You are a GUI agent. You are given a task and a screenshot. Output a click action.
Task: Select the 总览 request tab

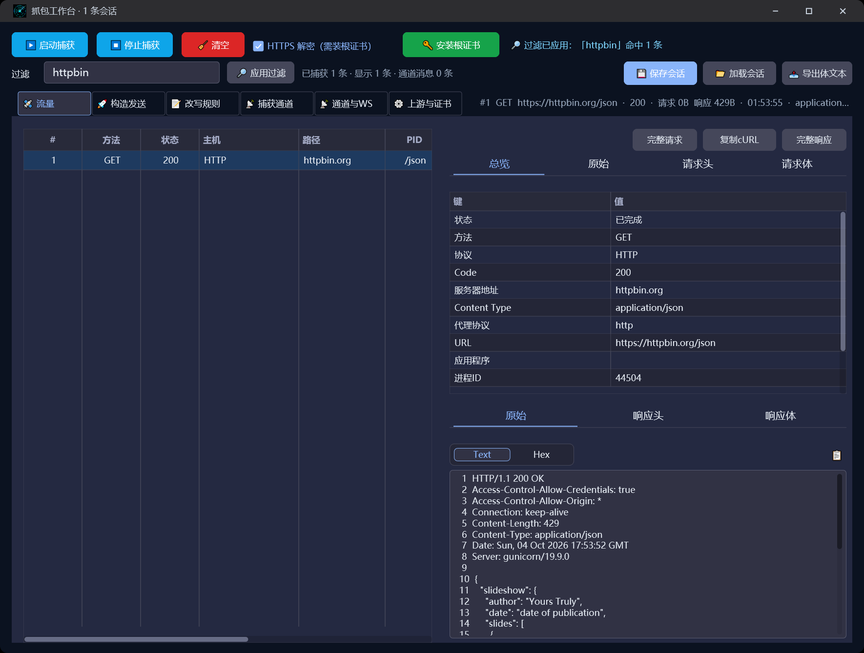(499, 164)
